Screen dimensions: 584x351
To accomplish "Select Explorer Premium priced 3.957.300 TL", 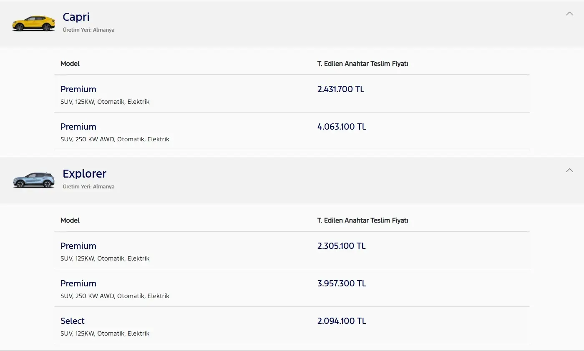I will [x=78, y=283].
